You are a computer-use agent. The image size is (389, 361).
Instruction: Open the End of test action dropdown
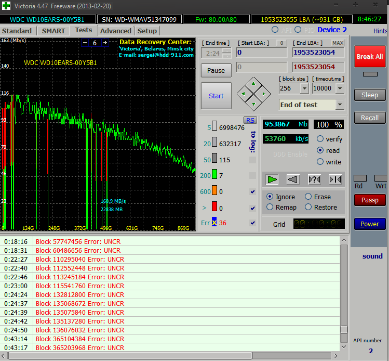(x=340, y=105)
